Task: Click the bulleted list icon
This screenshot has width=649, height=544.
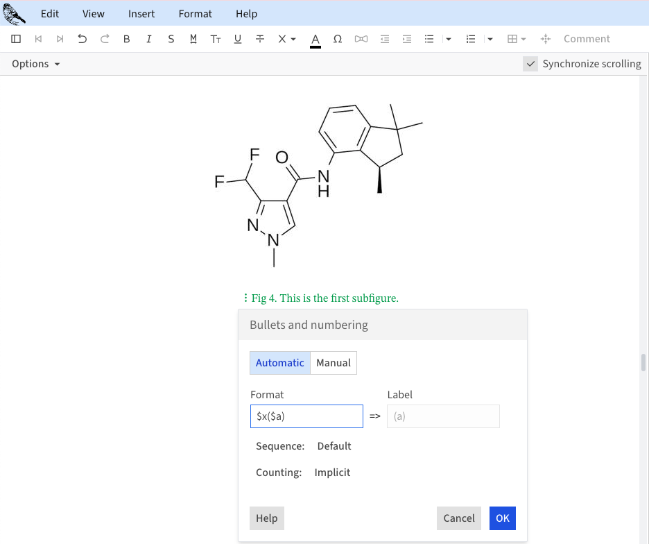Action: (429, 39)
